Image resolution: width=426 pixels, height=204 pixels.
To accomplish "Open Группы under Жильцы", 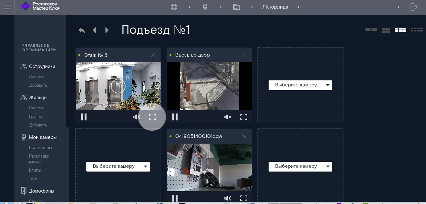I will pos(36,116).
